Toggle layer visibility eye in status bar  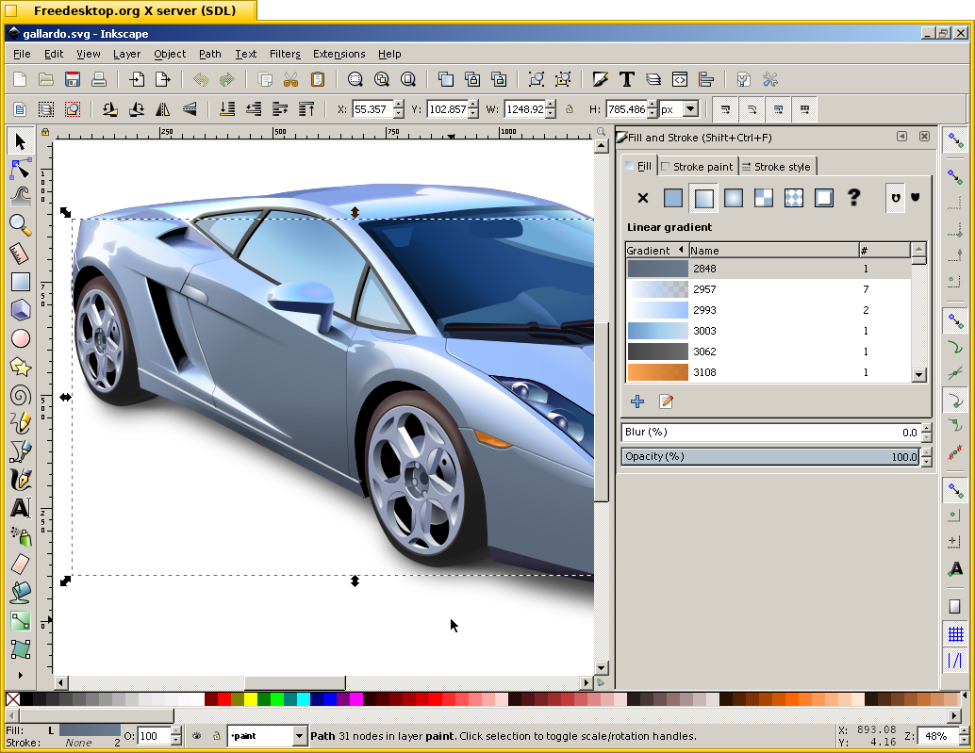pos(196,736)
